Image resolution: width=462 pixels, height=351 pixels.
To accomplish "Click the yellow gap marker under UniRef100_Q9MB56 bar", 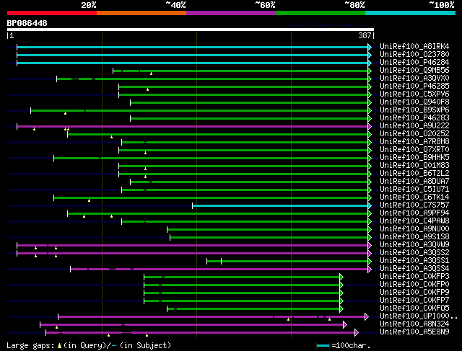I will pyautogui.click(x=151, y=74).
